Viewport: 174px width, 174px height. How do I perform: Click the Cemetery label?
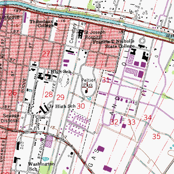tap(73, 33)
